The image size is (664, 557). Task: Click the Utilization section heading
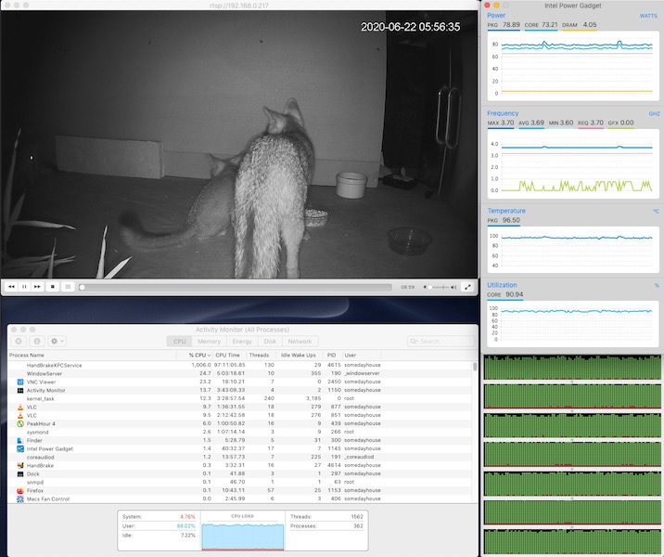502,285
